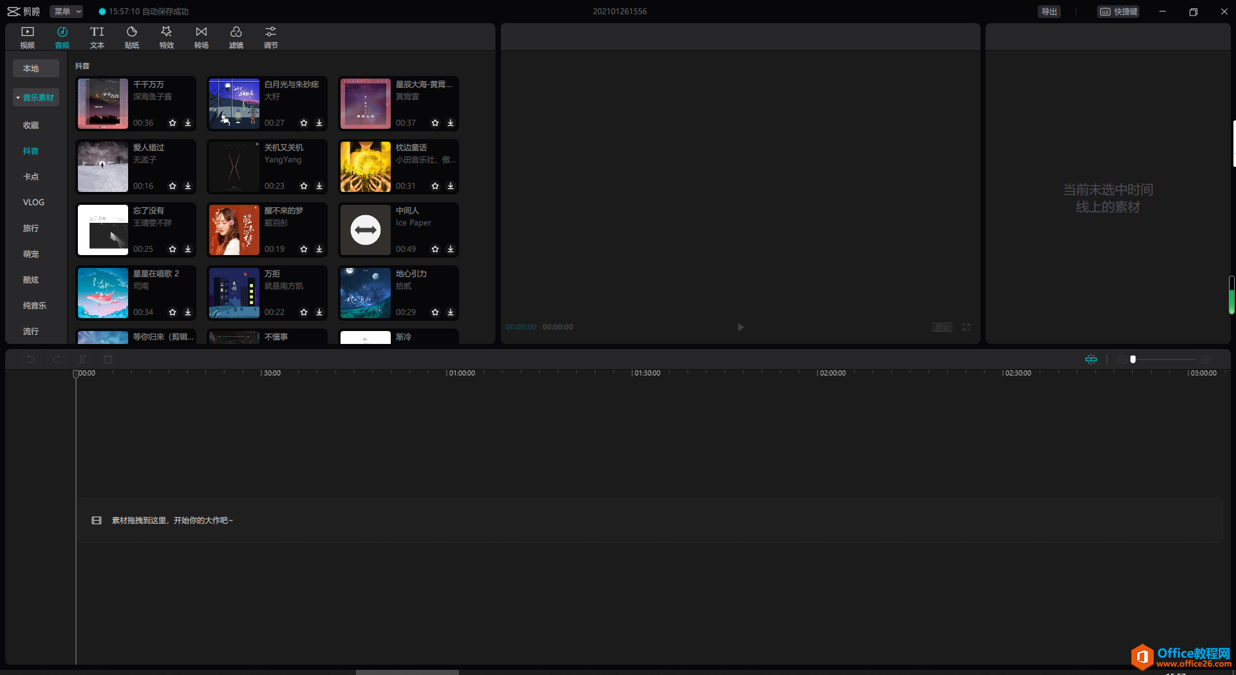Preview the 枕边童话 album thumbnail
Screen dimensions: 1236x675
pyautogui.click(x=366, y=167)
